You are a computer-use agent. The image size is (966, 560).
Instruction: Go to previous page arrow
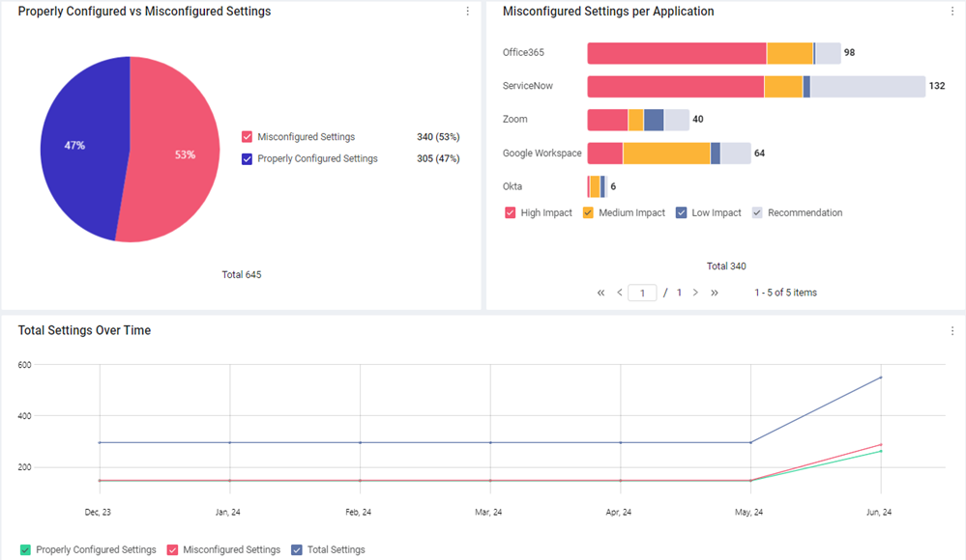click(619, 293)
